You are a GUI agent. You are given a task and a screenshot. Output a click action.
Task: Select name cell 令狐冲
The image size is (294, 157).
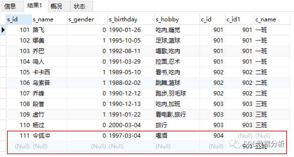pyautogui.click(x=49, y=136)
